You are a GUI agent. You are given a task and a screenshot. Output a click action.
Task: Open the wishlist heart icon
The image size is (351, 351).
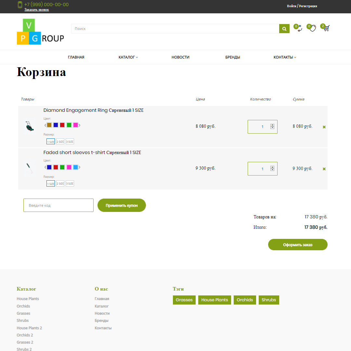pyautogui.click(x=312, y=29)
